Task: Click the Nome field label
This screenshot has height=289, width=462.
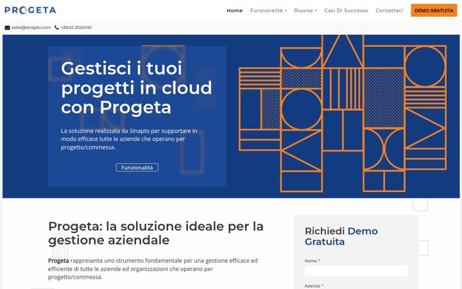Action: [x=311, y=261]
